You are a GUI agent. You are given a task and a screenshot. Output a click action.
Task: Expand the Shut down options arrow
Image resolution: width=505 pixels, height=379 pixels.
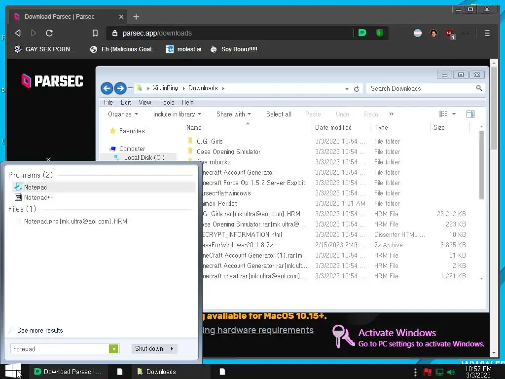[x=172, y=349]
